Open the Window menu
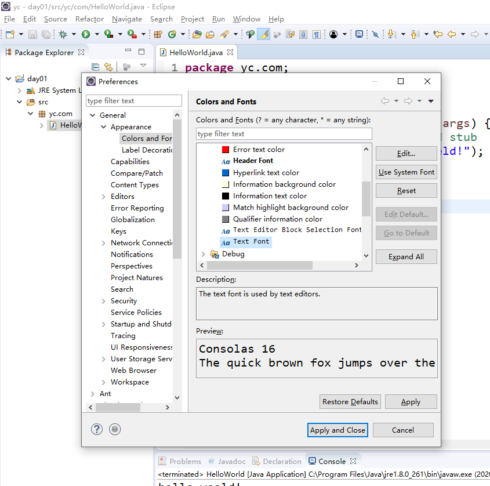 tap(246, 19)
